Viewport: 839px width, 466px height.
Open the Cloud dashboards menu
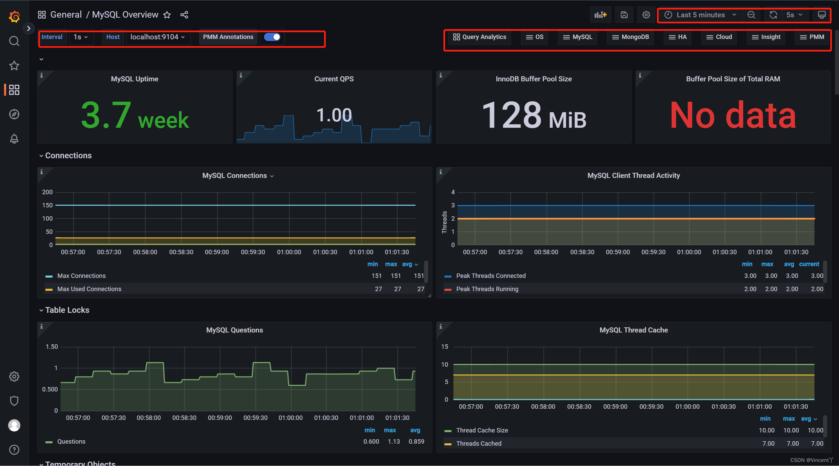pyautogui.click(x=719, y=37)
